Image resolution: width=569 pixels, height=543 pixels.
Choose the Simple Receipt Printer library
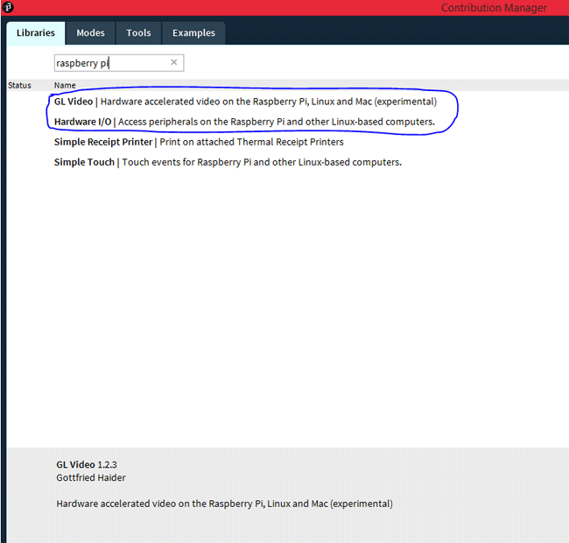click(102, 142)
